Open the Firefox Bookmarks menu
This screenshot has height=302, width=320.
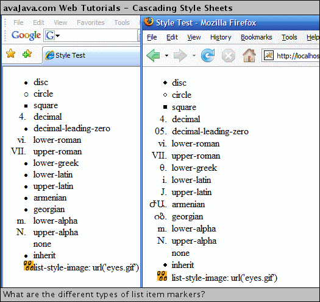(x=257, y=37)
